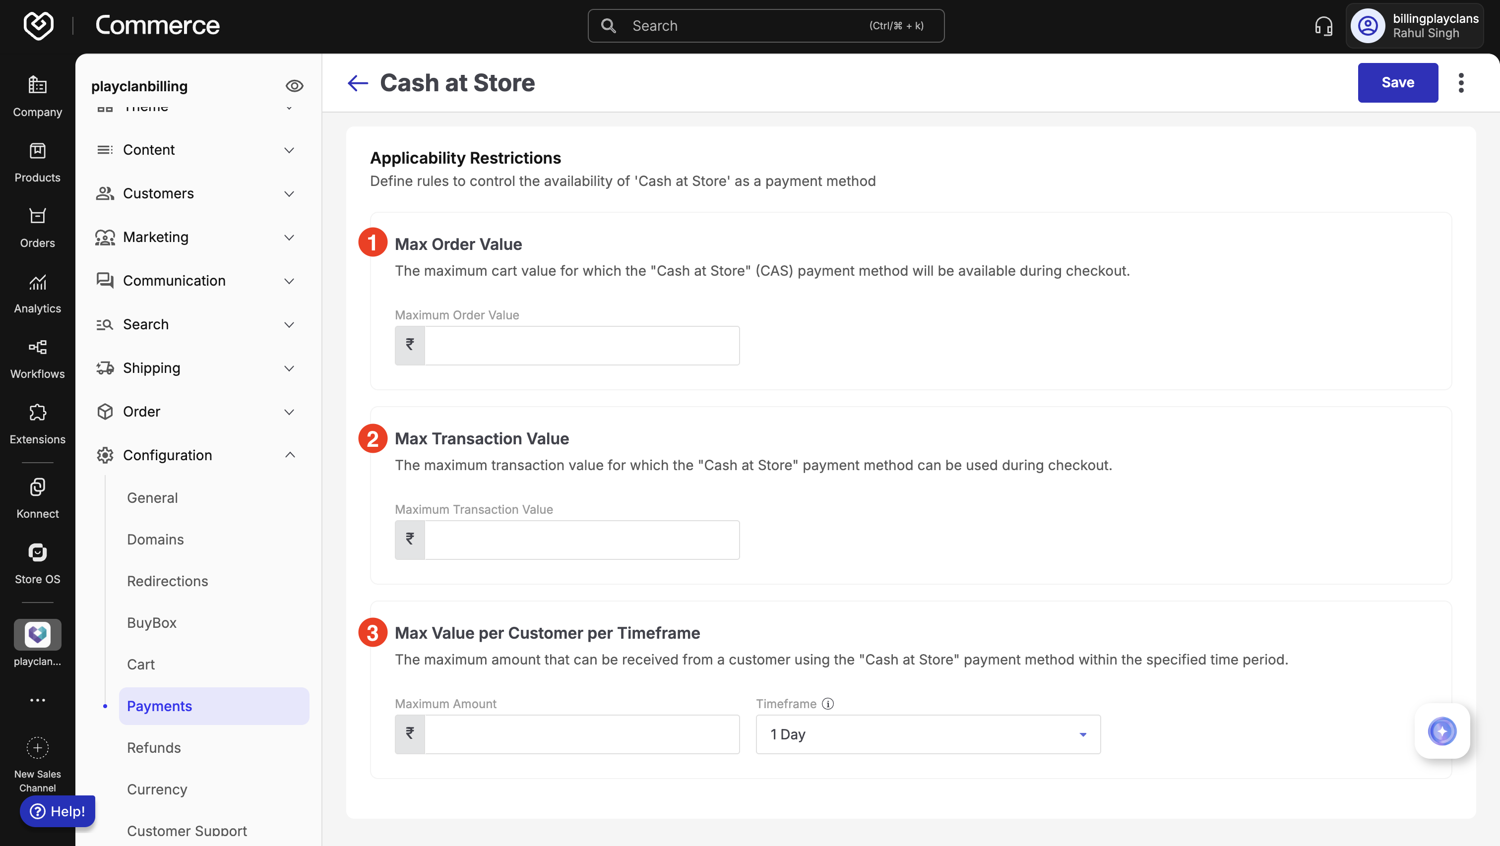The width and height of the screenshot is (1500, 846).
Task: Expand the Shipping menu section
Action: [289, 368]
